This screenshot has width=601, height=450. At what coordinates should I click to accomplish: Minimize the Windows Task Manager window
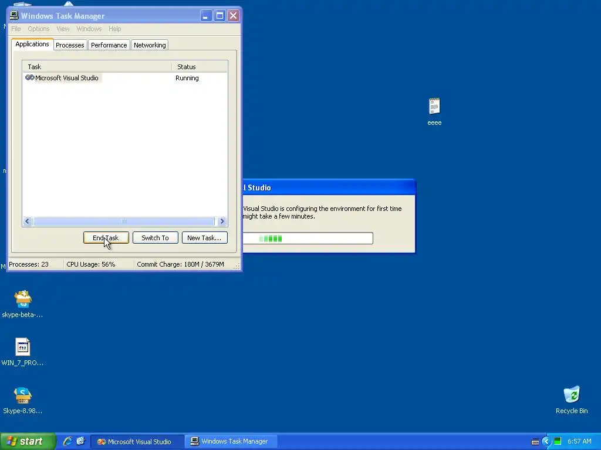pos(206,16)
